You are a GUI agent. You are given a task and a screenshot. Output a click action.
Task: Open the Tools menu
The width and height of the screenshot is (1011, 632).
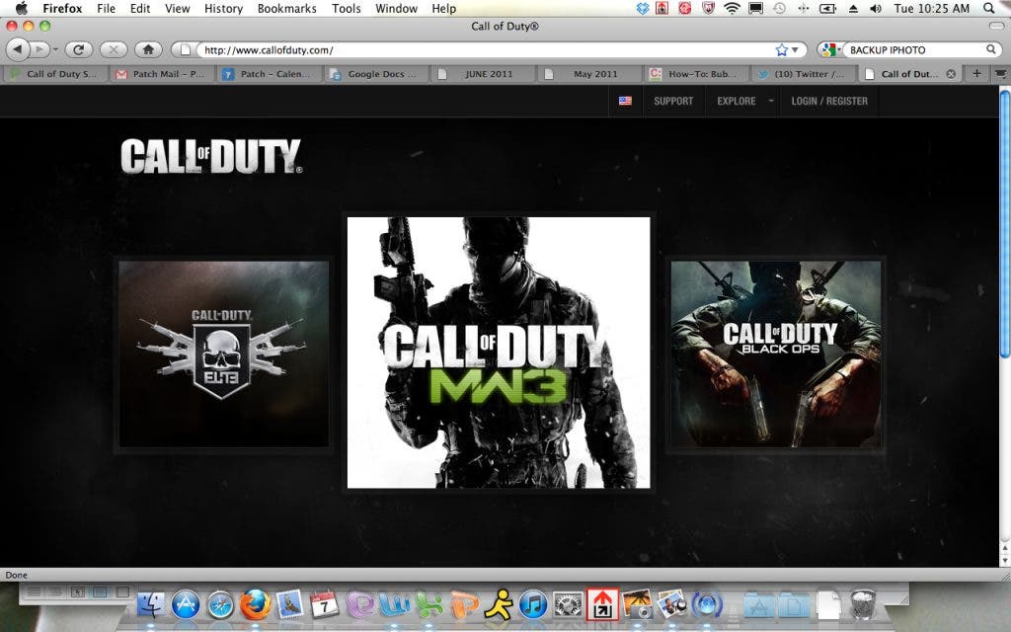point(347,8)
